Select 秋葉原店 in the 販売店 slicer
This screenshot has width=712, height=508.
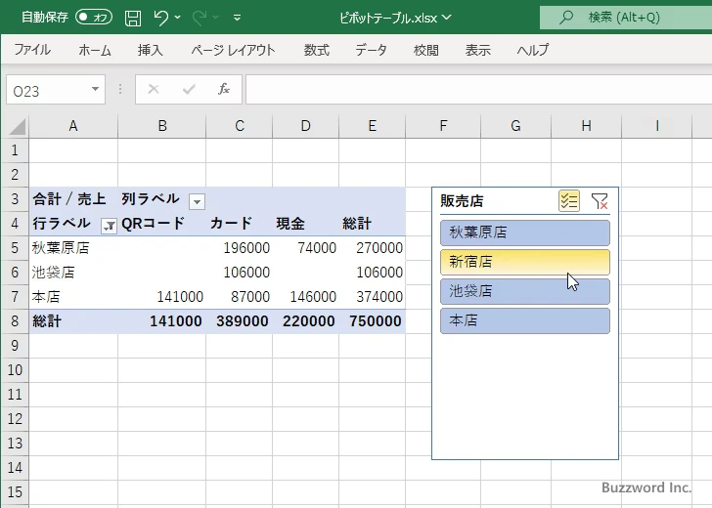(525, 233)
